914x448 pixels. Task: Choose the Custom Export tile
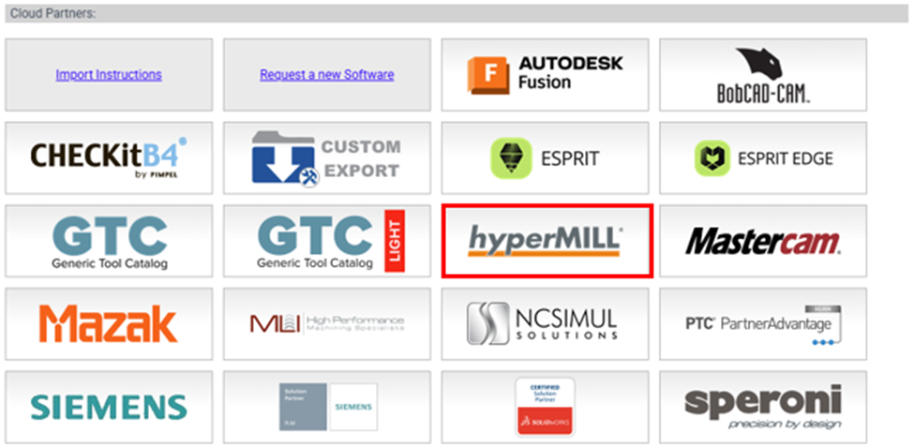coord(327,157)
